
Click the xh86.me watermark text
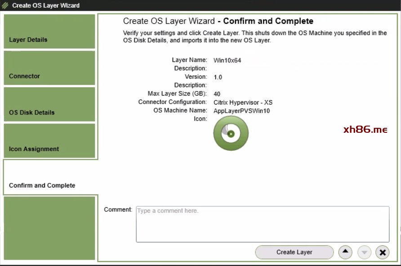tap(365, 130)
